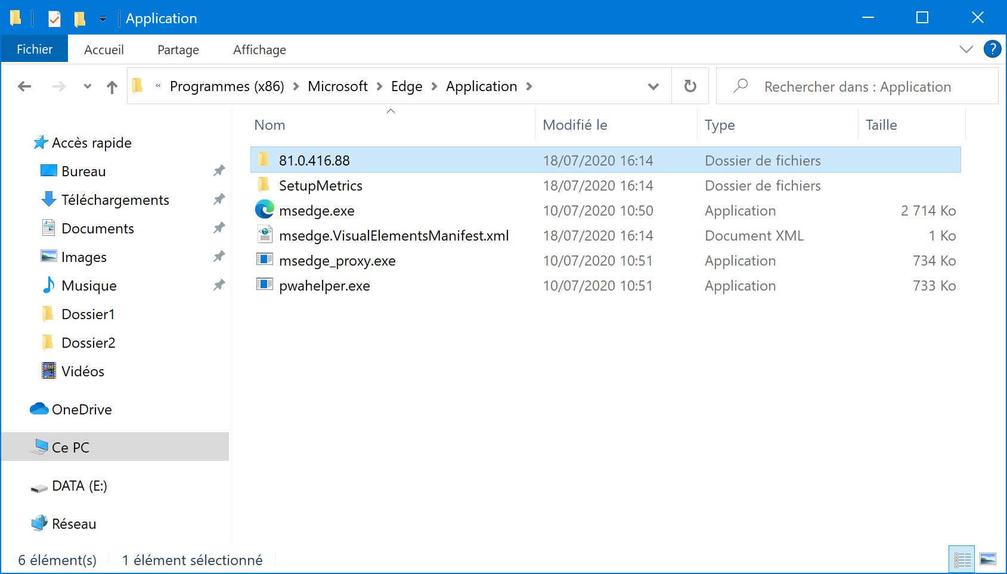
Task: Click the pin icon next to Musique
Action: pos(219,285)
